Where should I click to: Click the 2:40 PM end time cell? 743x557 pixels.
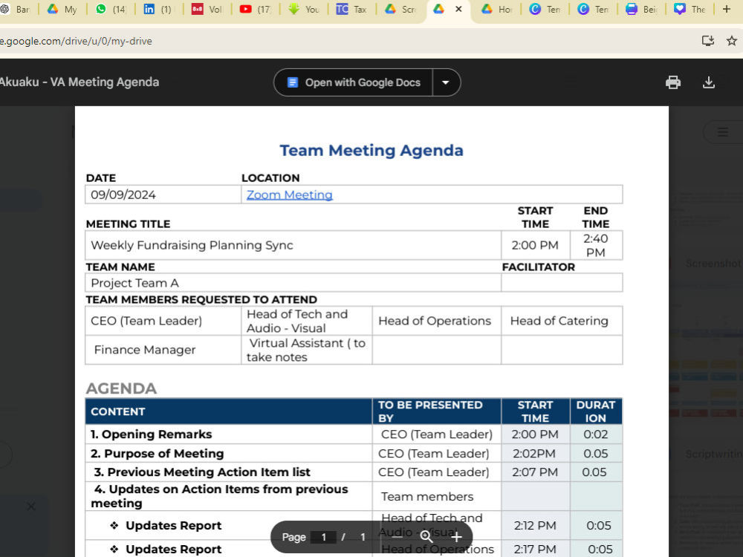pos(596,245)
